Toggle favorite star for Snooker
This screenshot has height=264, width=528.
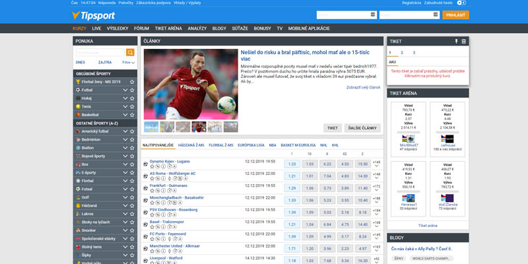[132, 230]
